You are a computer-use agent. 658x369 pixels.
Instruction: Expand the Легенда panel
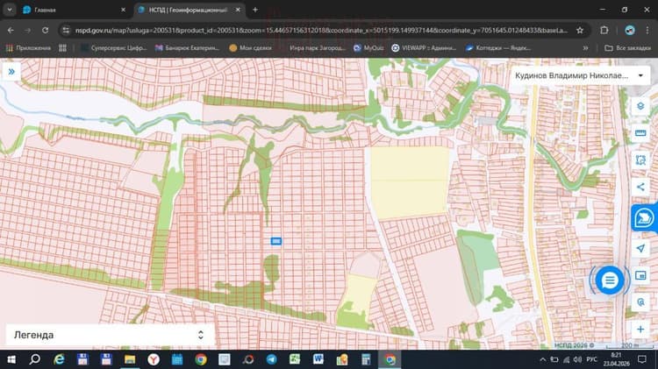(x=110, y=335)
